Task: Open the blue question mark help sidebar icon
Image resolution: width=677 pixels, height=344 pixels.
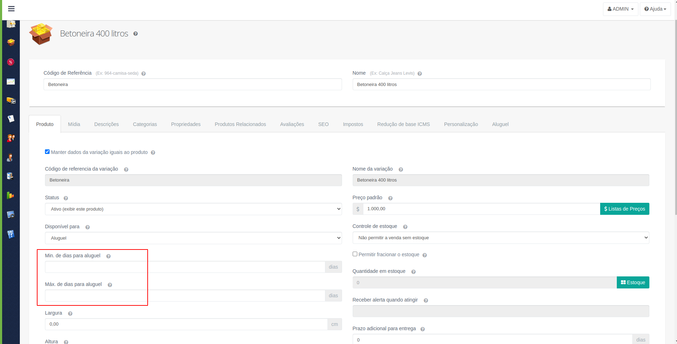Action: pyautogui.click(x=11, y=234)
